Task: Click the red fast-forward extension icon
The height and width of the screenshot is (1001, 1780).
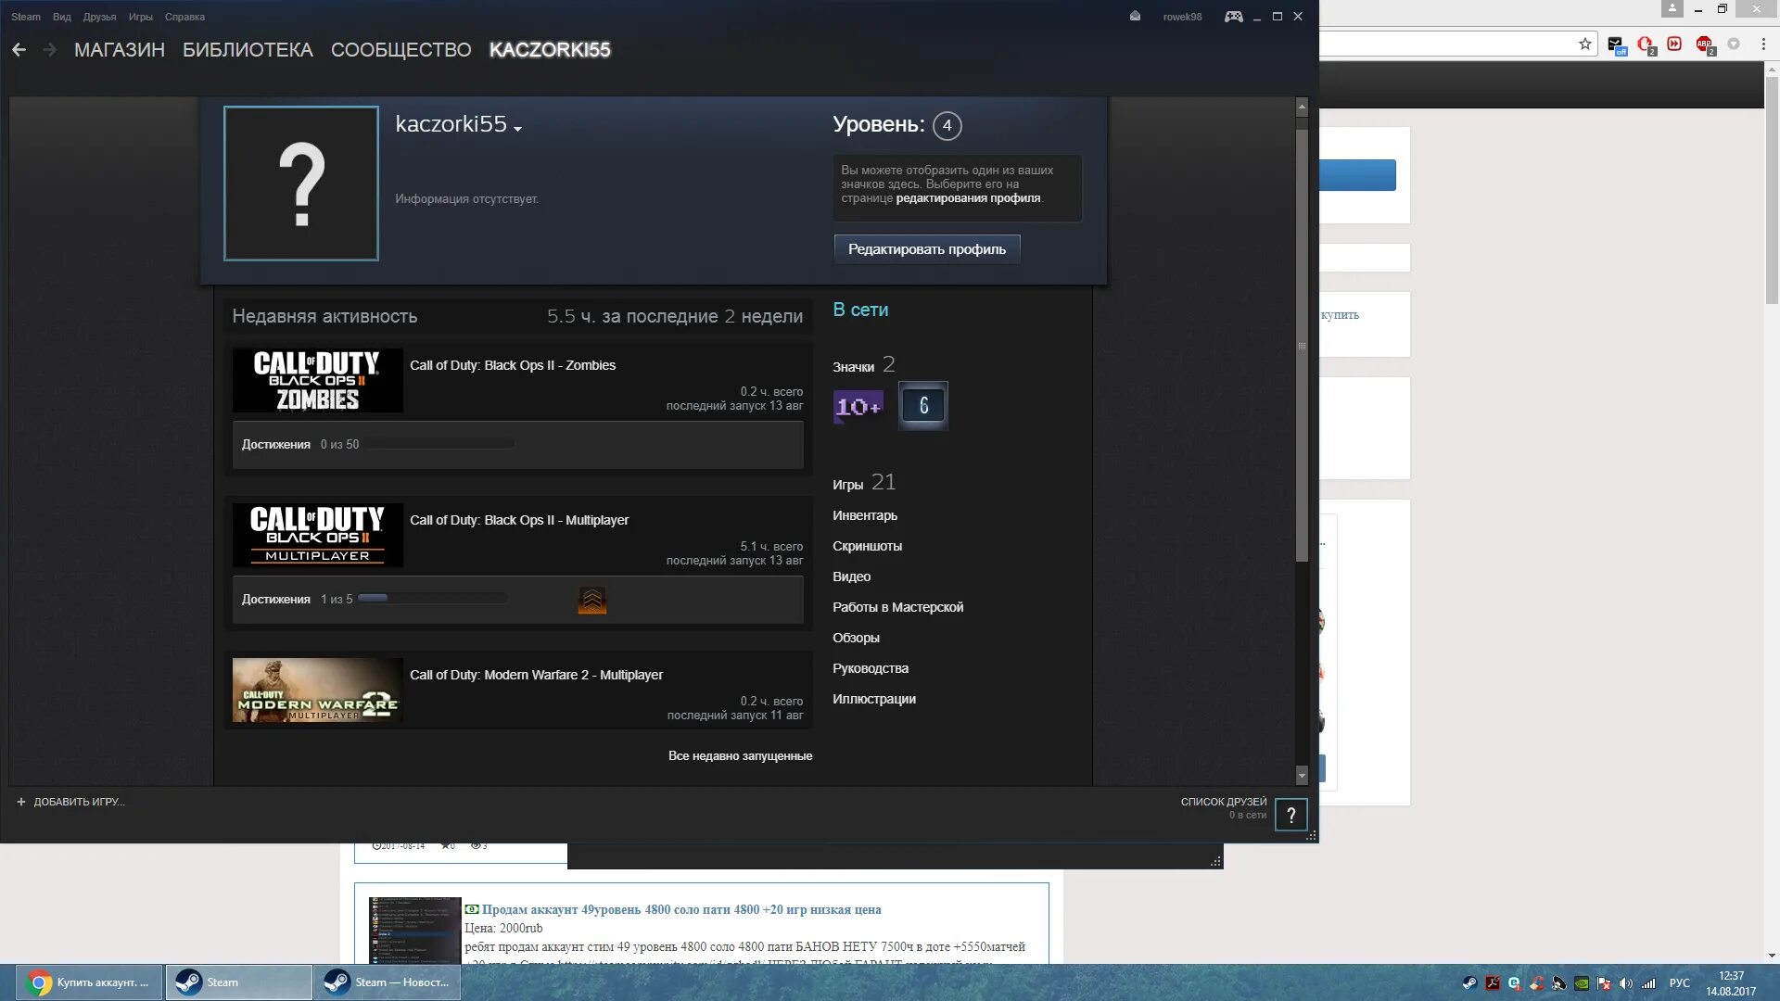Action: 1674,44
